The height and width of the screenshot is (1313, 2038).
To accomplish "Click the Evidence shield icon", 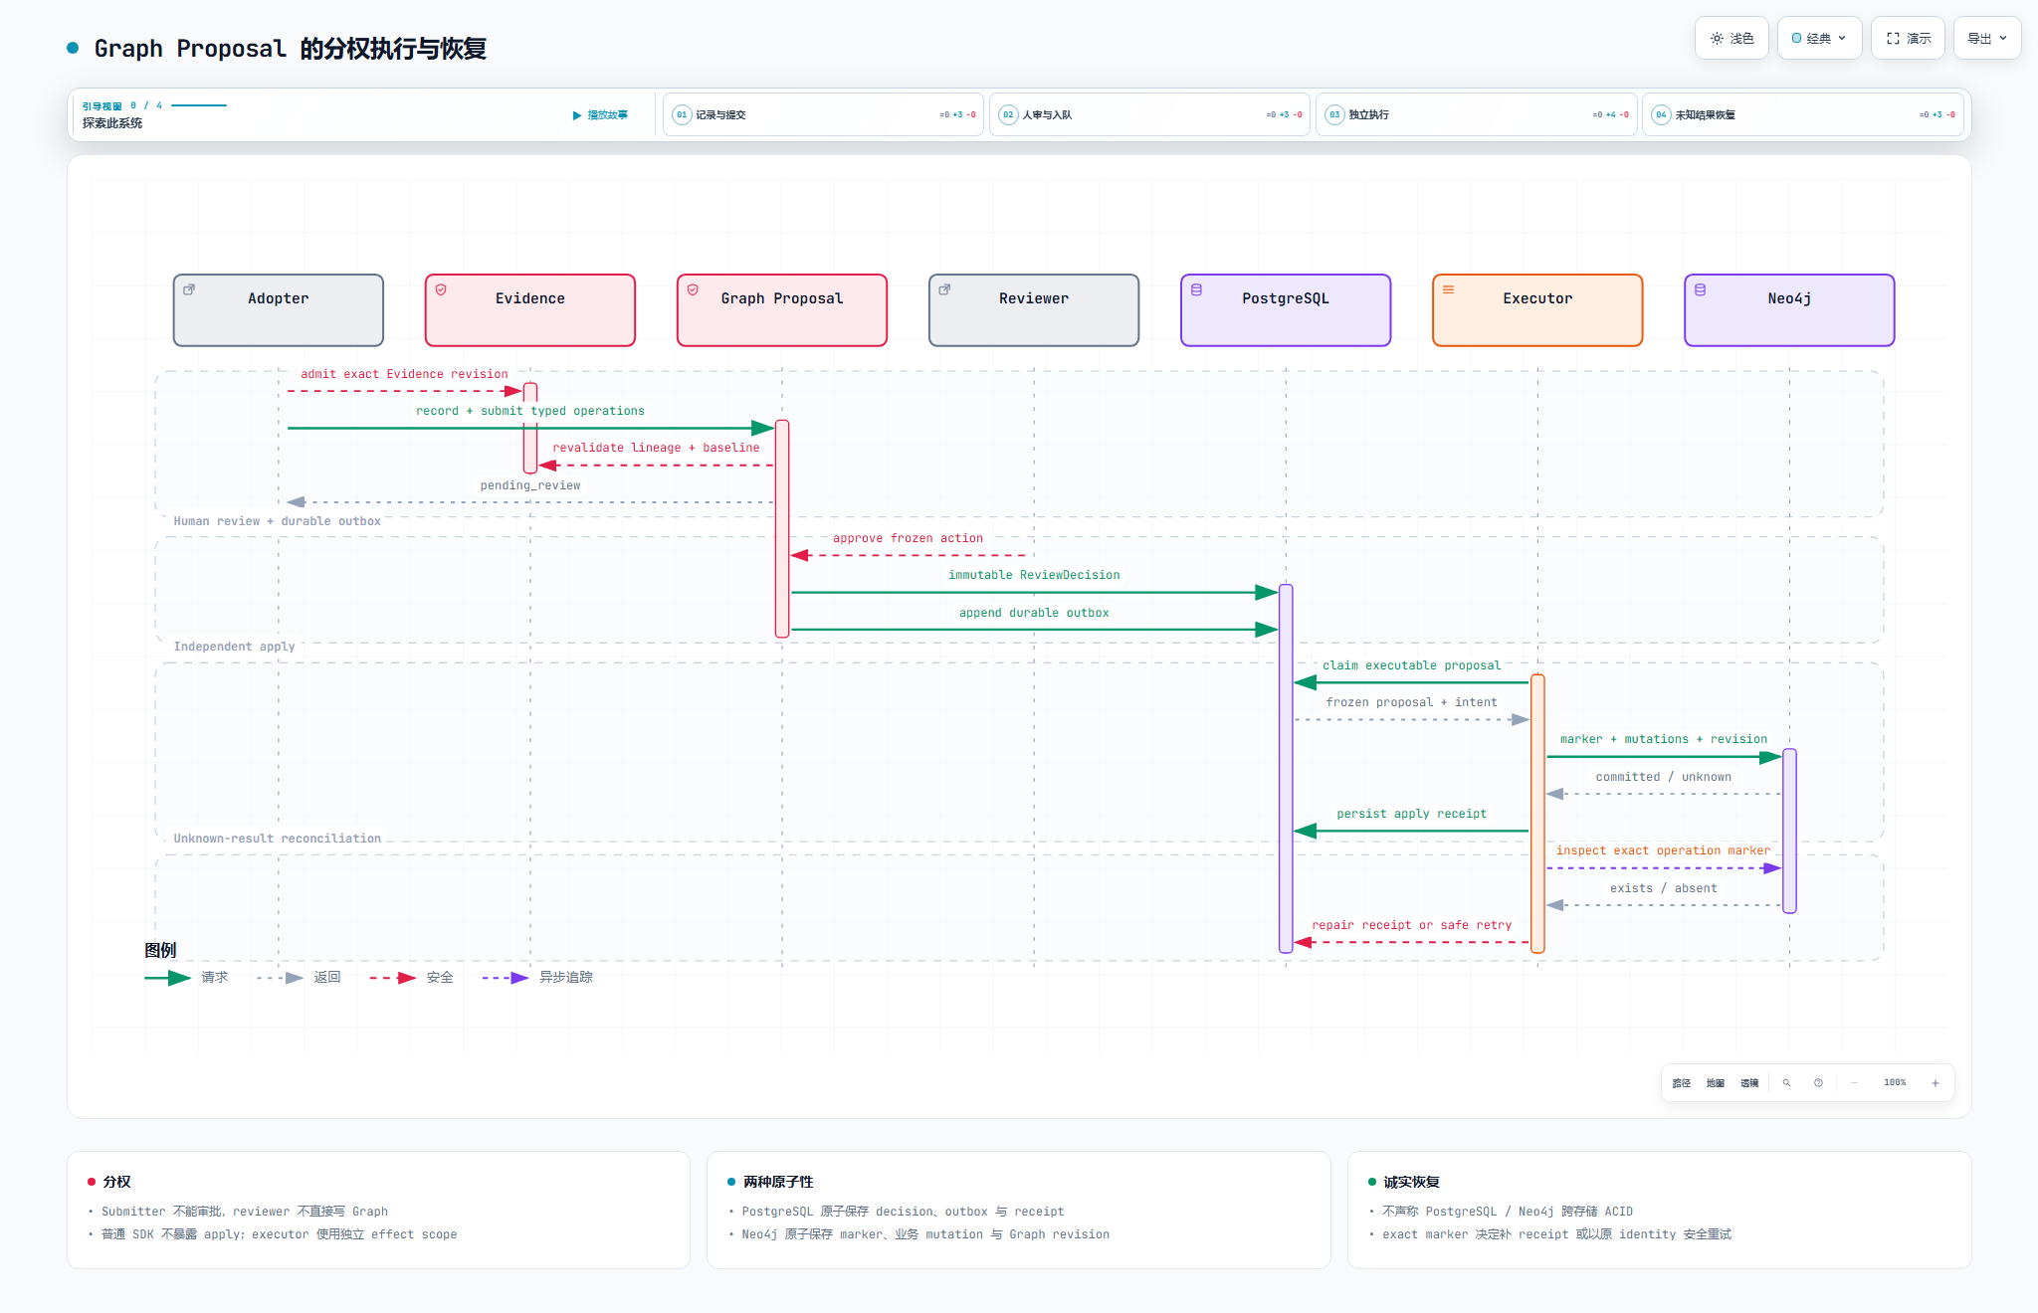I will pos(441,289).
